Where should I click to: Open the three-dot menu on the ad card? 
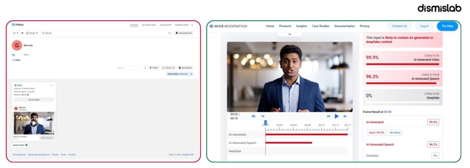click(x=51, y=85)
